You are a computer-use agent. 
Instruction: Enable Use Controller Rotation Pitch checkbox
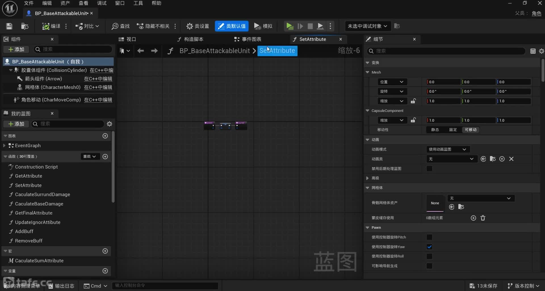[429, 237]
